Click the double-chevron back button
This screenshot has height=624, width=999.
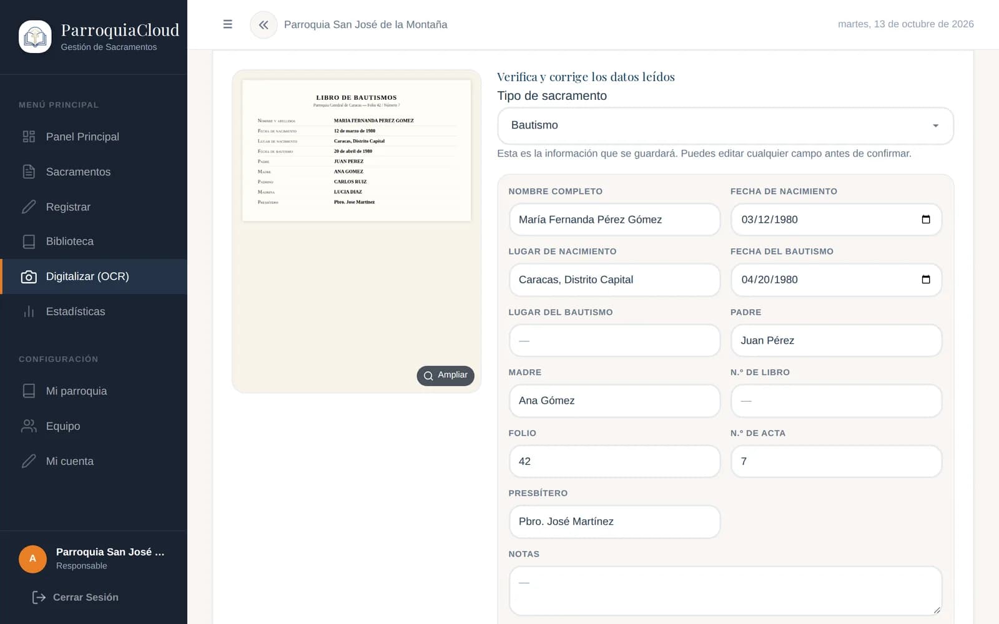coord(263,25)
